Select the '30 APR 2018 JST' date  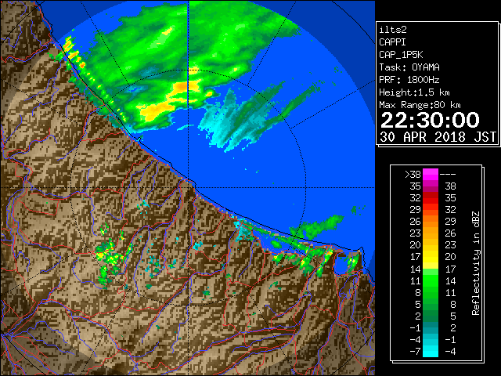coord(438,137)
